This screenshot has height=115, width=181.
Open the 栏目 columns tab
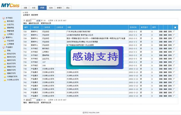click(34, 8)
